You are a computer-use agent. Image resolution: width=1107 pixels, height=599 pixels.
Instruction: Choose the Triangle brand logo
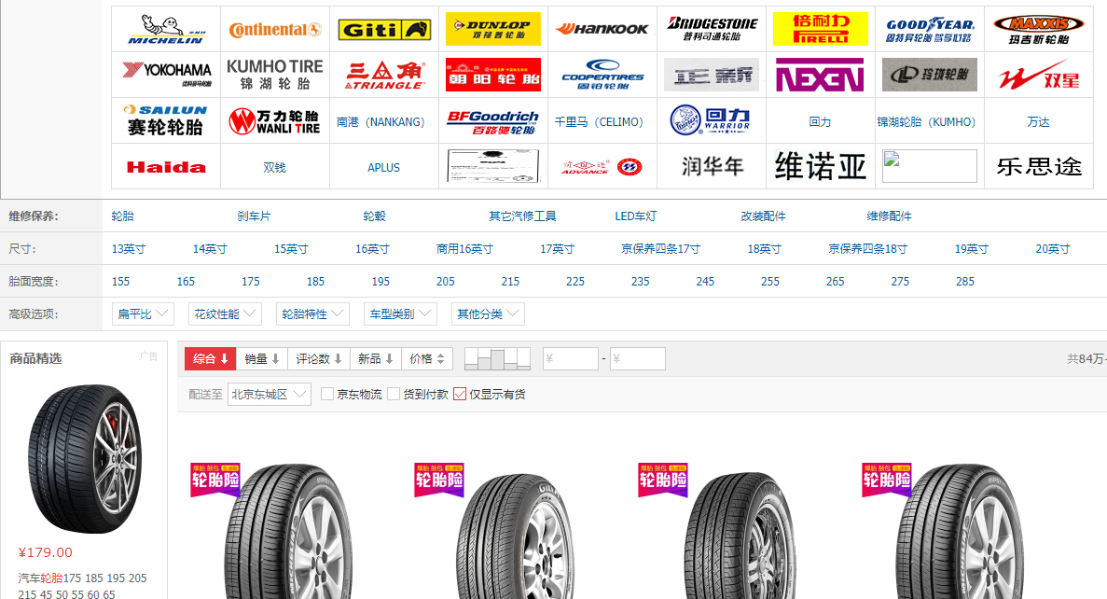(x=384, y=74)
